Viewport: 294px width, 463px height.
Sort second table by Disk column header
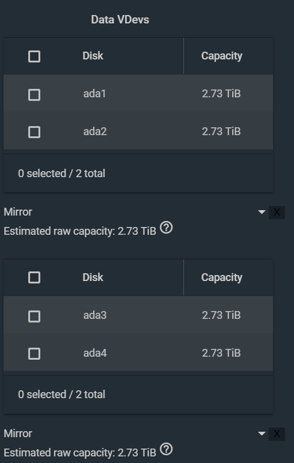tap(93, 277)
